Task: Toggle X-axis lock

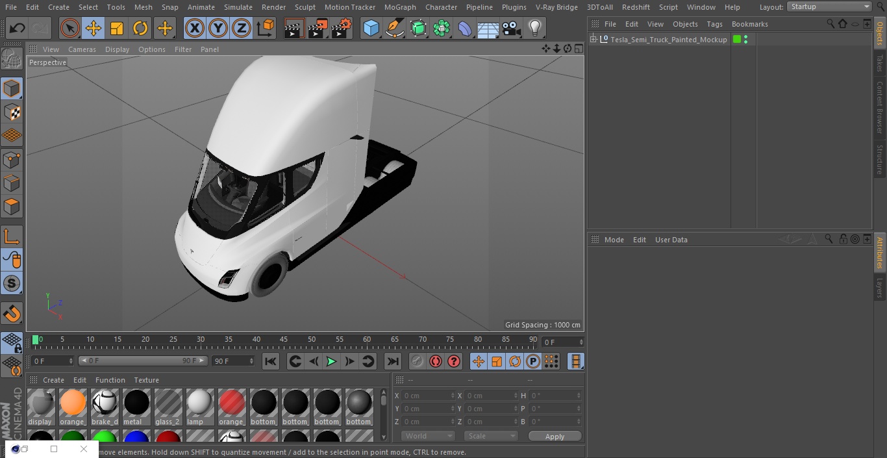Action: pos(194,28)
